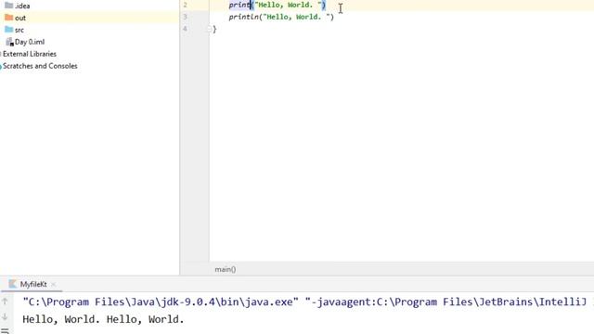The width and height of the screenshot is (594, 334).
Task: Click the closing brace on line 4
Action: coord(214,29)
